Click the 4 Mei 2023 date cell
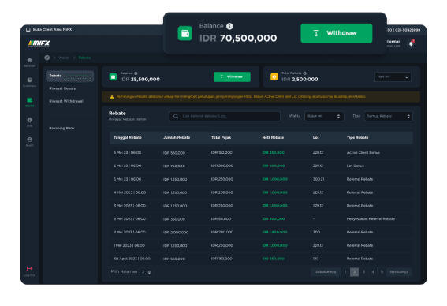 pyautogui.click(x=130, y=192)
